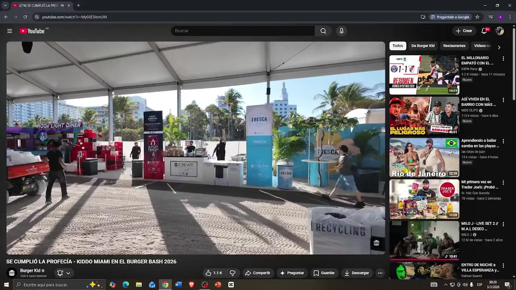The width and height of the screenshot is (516, 290).
Task: Click Windows taskbar search box
Action: point(59,285)
